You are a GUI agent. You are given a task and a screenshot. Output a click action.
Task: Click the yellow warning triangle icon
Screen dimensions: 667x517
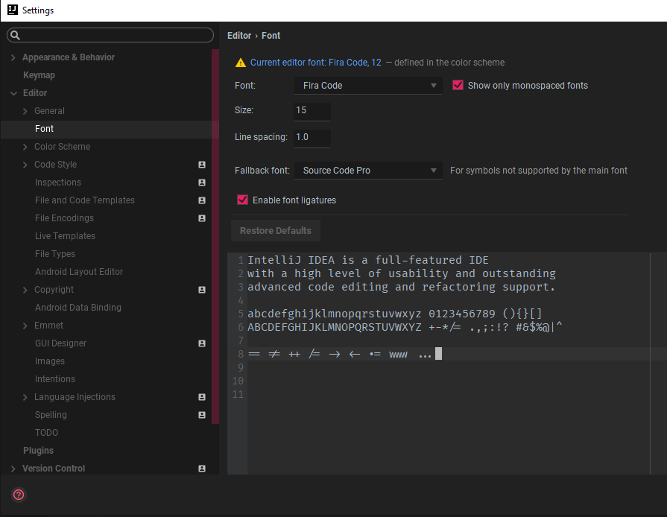coord(240,63)
